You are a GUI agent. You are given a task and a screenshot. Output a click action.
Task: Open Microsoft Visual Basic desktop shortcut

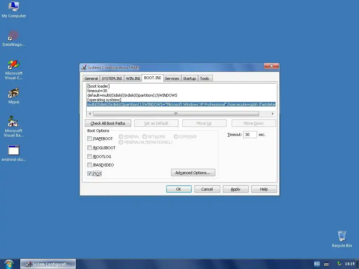click(14, 126)
